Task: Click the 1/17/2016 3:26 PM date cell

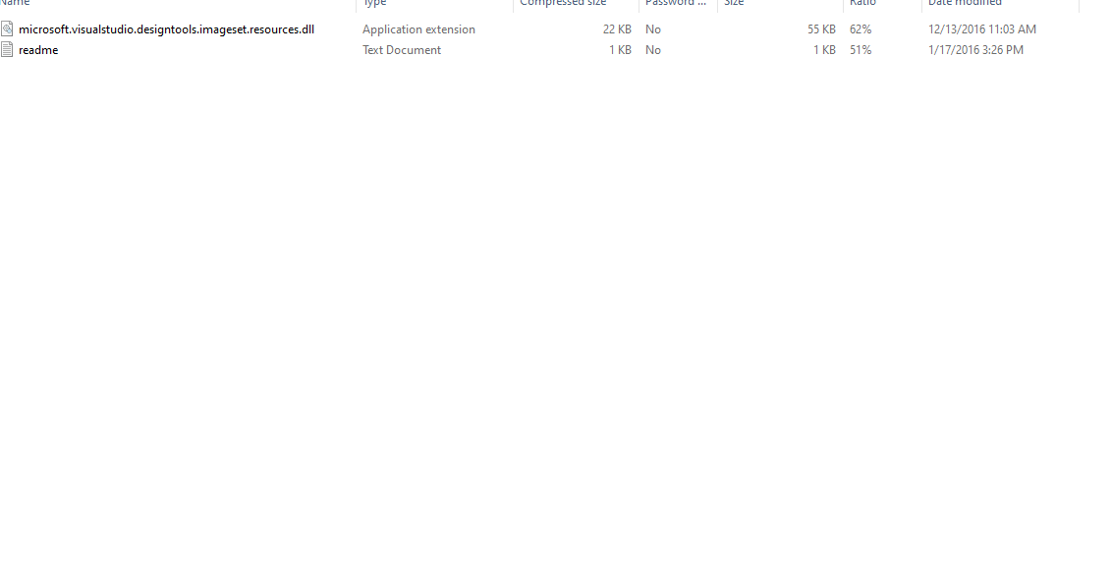Action: click(x=975, y=50)
